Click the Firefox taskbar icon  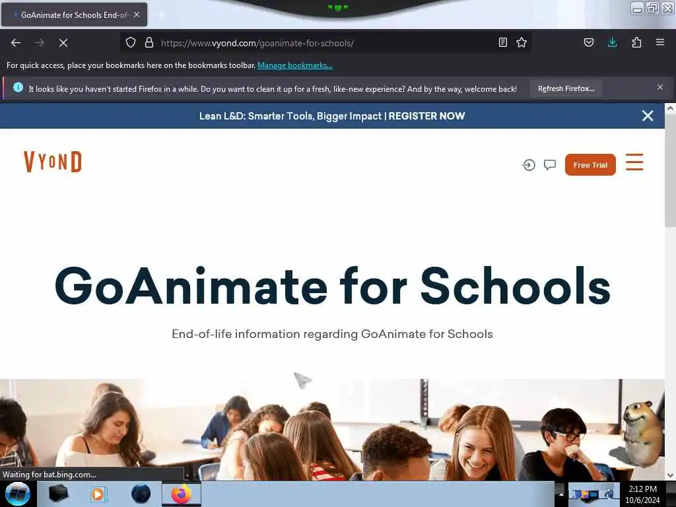[x=182, y=494]
